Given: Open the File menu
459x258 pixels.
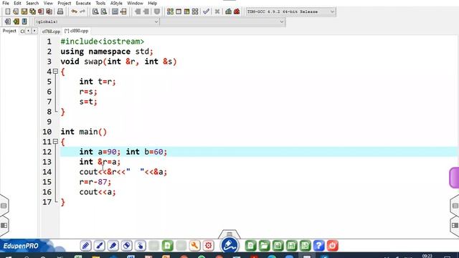Looking at the screenshot, I should point(6,3).
